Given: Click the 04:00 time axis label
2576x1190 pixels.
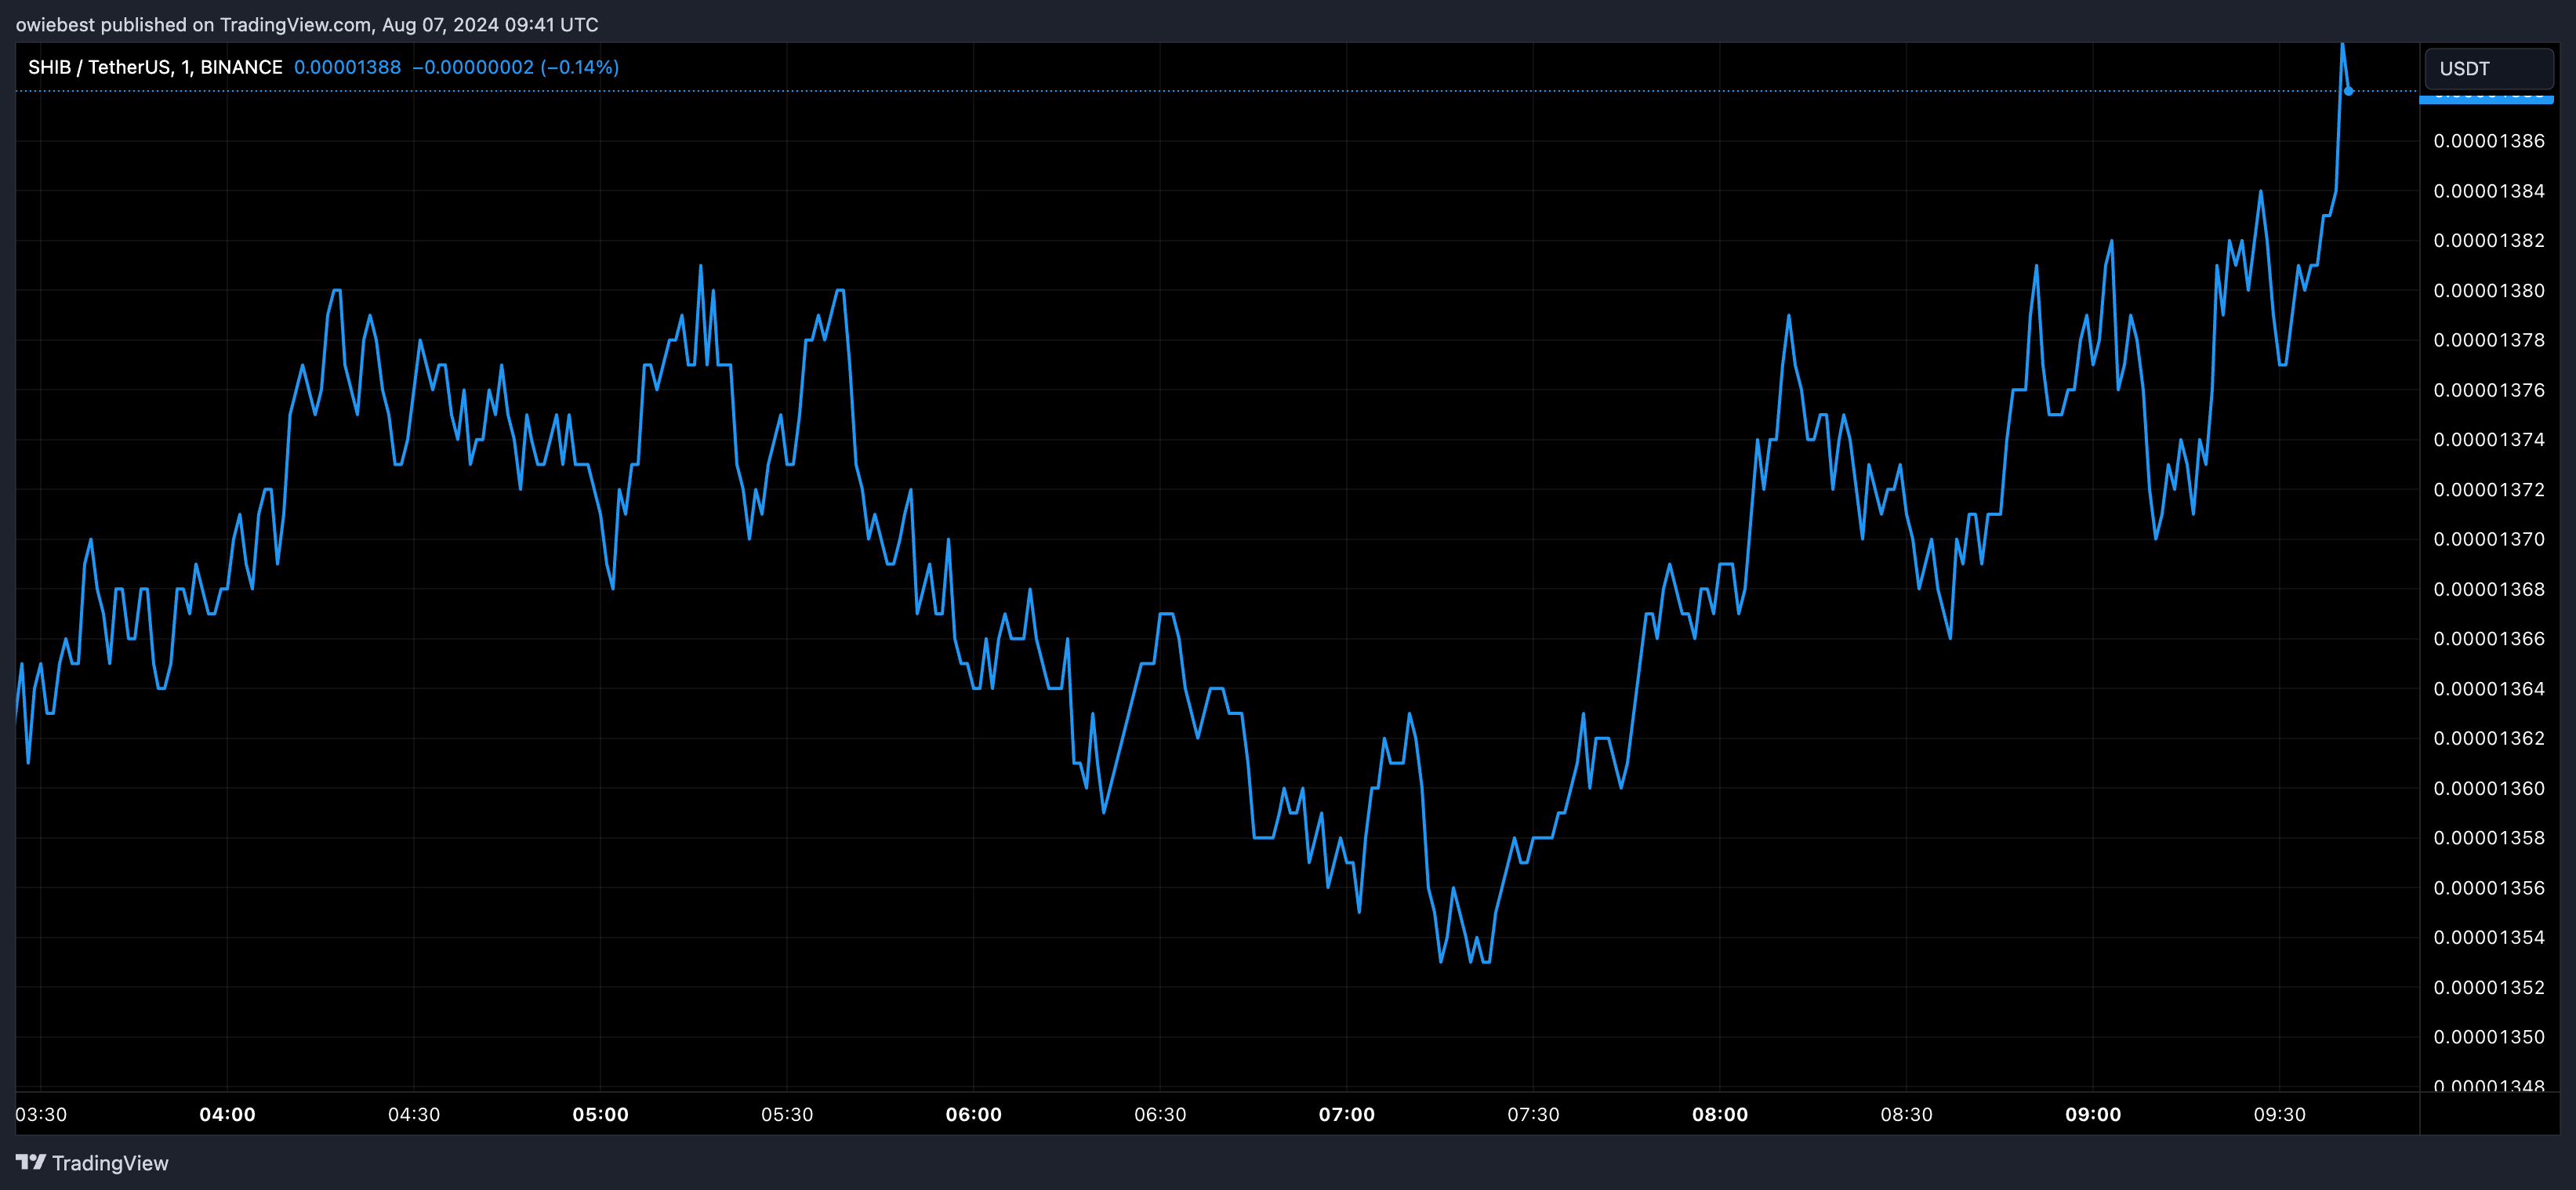Looking at the screenshot, I should [227, 1114].
